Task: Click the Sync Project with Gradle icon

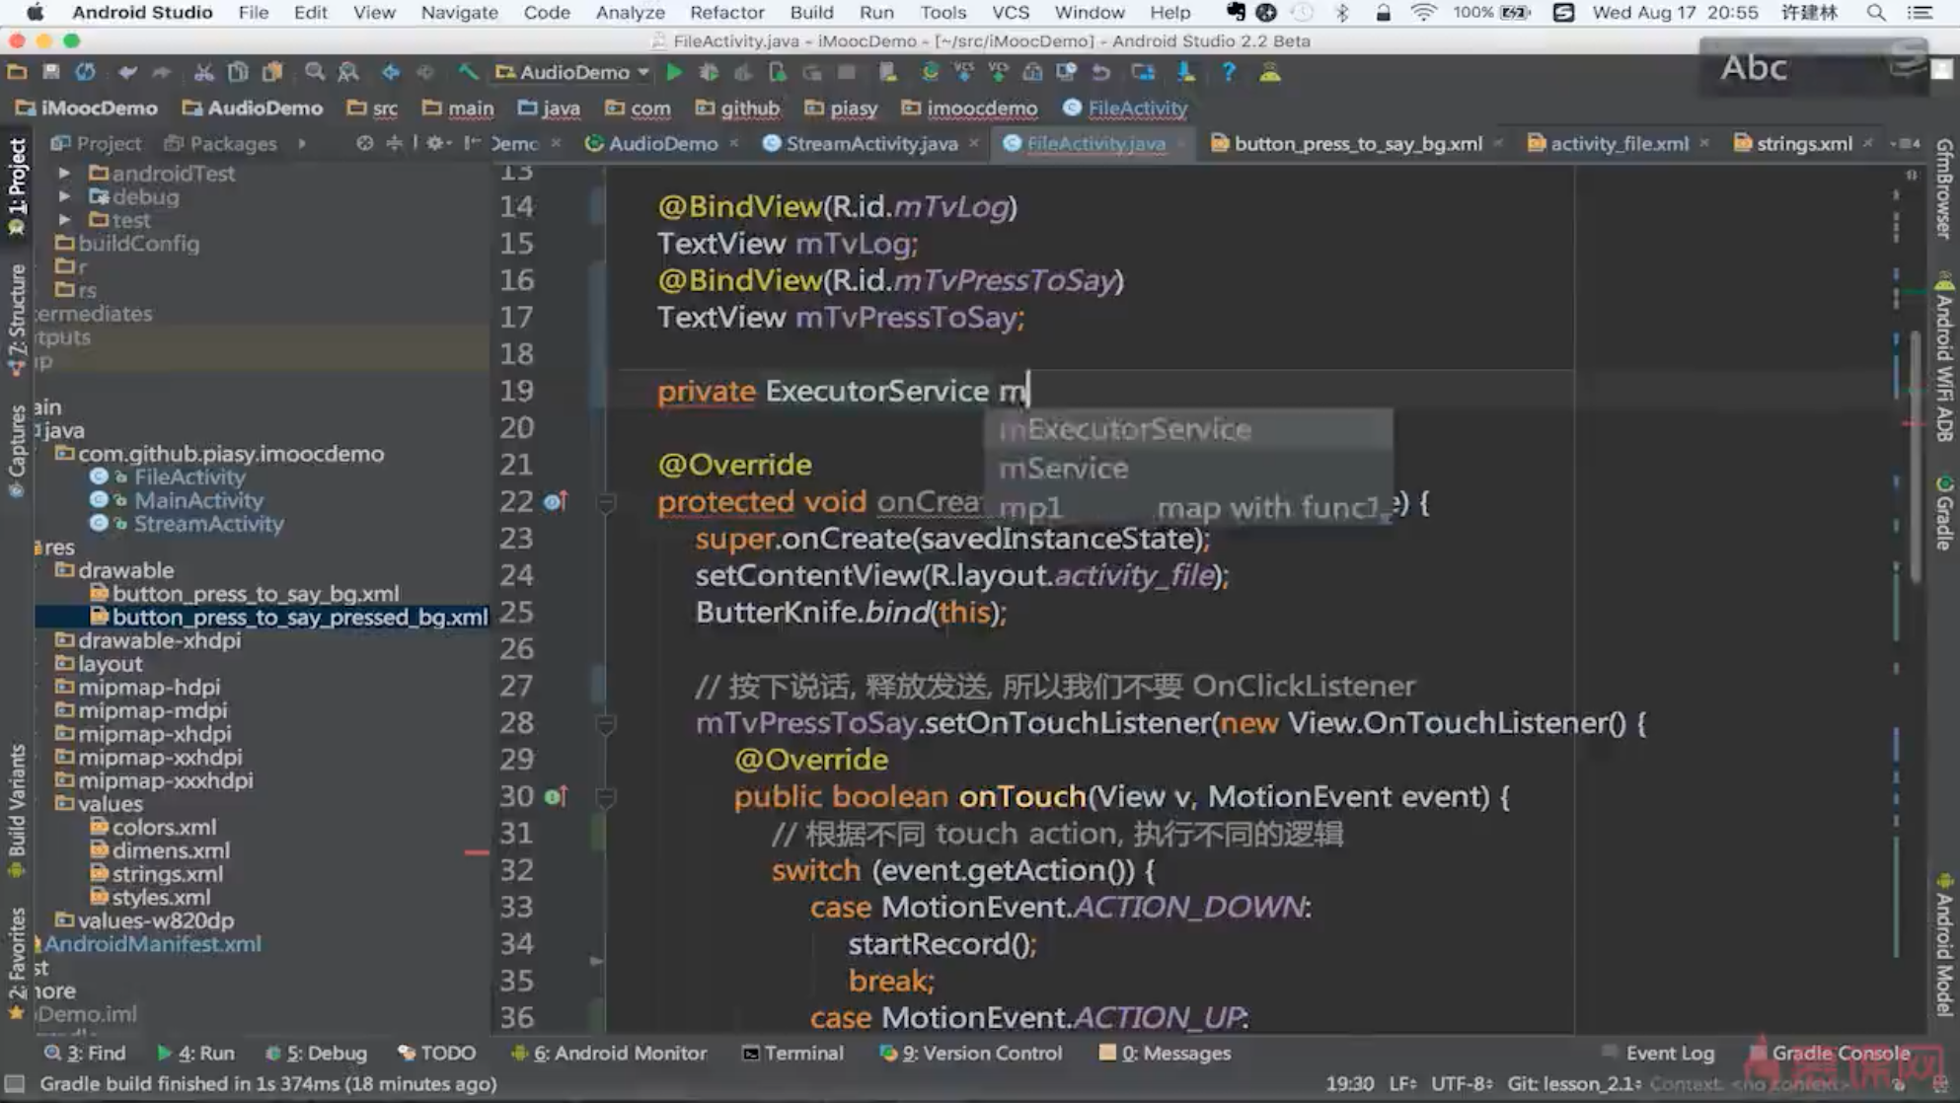Action: click(930, 72)
